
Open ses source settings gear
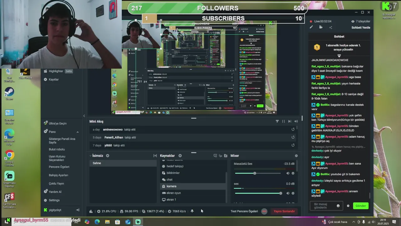(293, 193)
